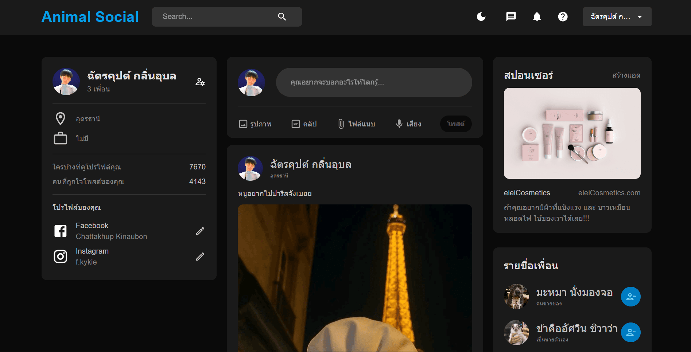Edit the Instagram profile link pencil

(200, 257)
